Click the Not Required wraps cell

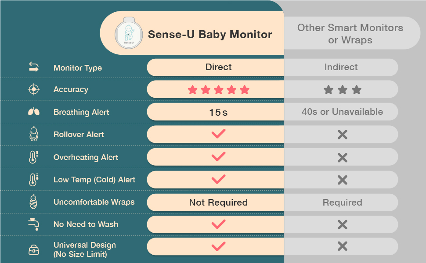coord(218,203)
